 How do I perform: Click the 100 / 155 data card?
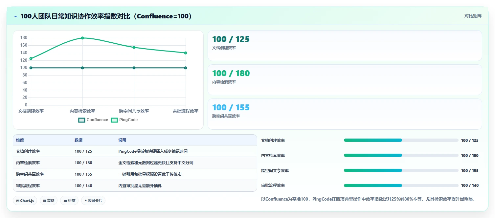[345, 114]
